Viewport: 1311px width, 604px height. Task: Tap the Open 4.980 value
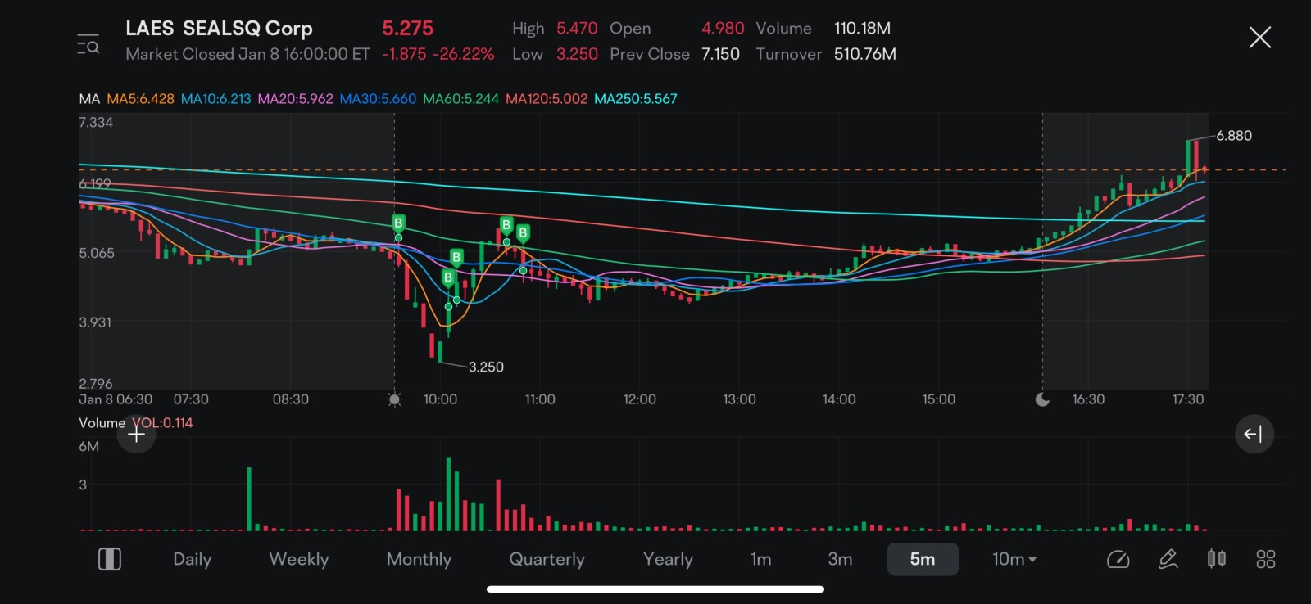click(x=723, y=29)
